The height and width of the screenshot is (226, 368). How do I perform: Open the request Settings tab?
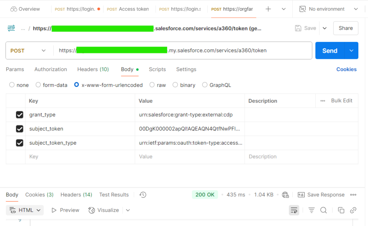click(x=186, y=69)
